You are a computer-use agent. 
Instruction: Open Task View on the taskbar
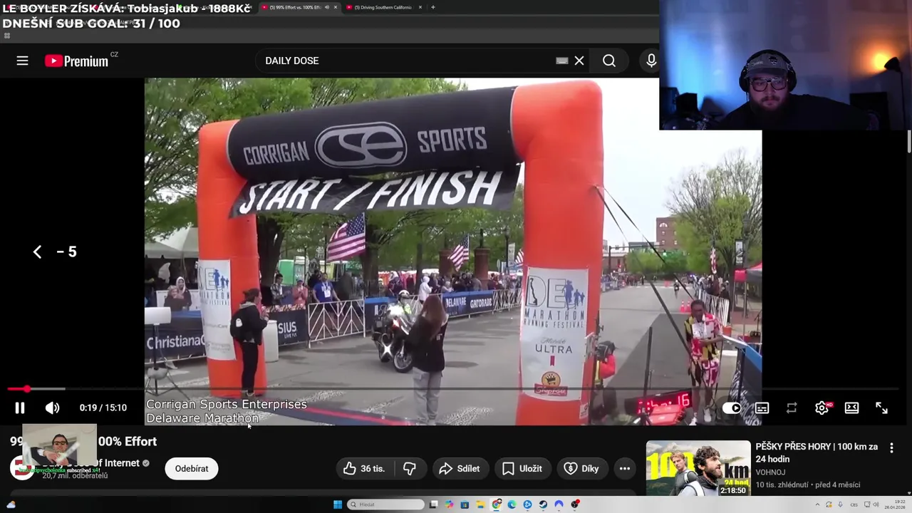click(434, 504)
